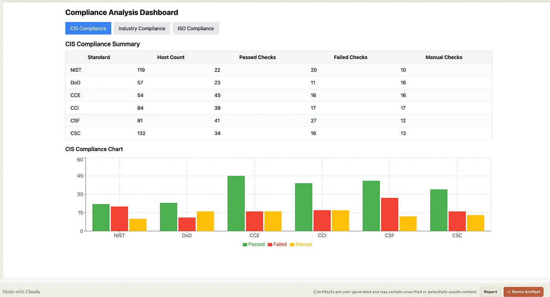This screenshot has height=297, width=550.
Task: Click the red Failed bar for CSF
Action: [x=389, y=215]
